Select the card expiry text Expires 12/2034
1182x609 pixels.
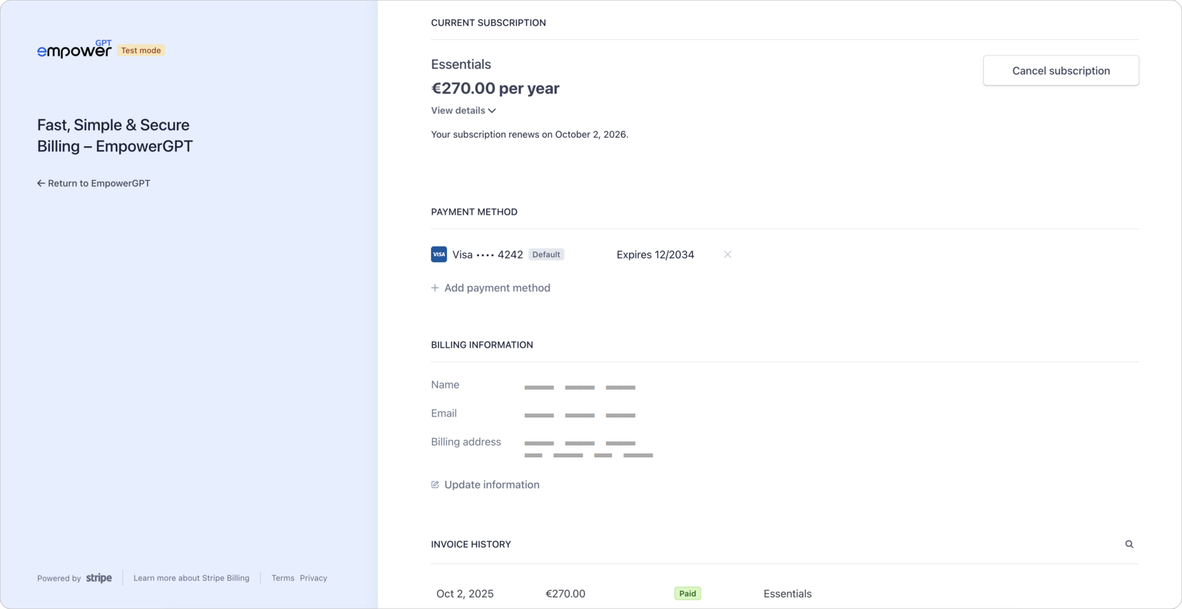coord(655,255)
